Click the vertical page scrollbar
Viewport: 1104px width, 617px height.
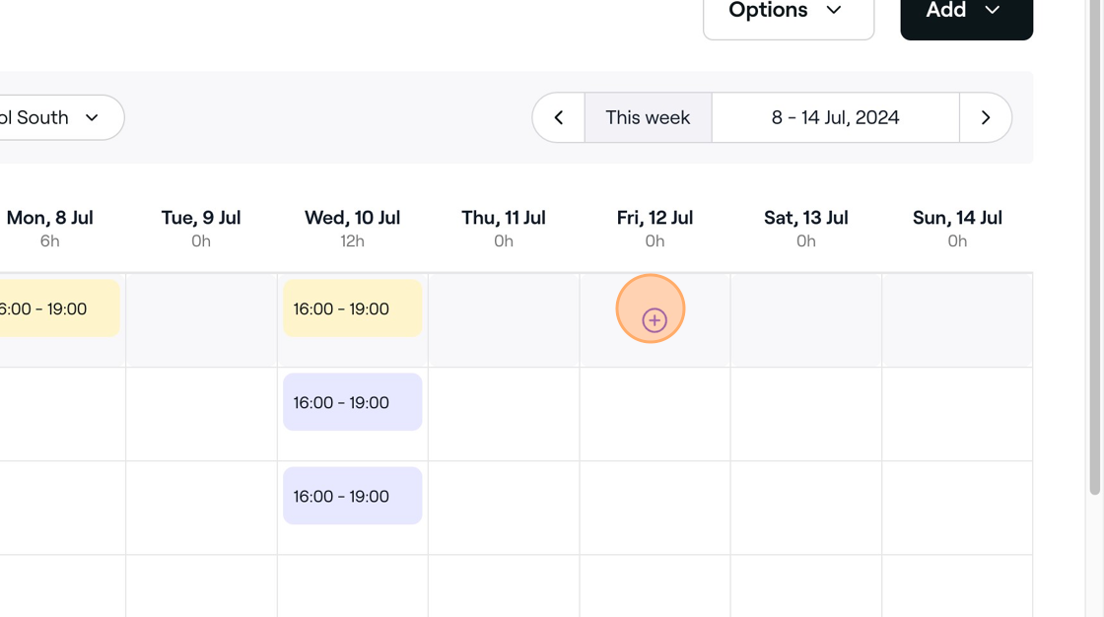pos(1095,246)
